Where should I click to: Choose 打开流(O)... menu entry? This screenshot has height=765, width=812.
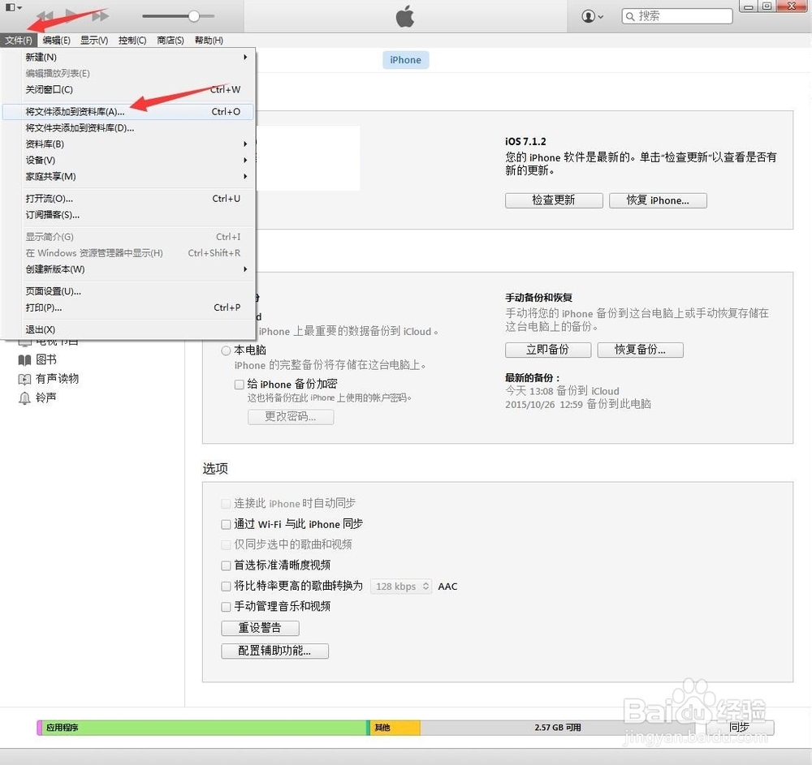(128, 199)
